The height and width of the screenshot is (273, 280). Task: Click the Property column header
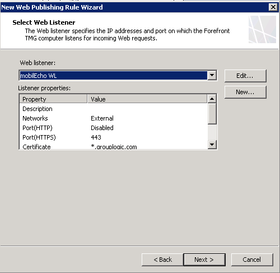click(x=53, y=99)
